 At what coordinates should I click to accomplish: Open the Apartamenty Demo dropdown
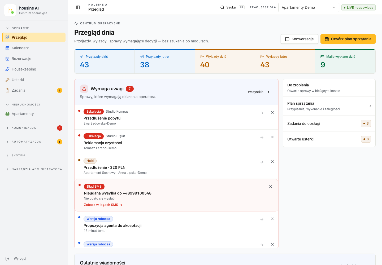tap(309, 7)
